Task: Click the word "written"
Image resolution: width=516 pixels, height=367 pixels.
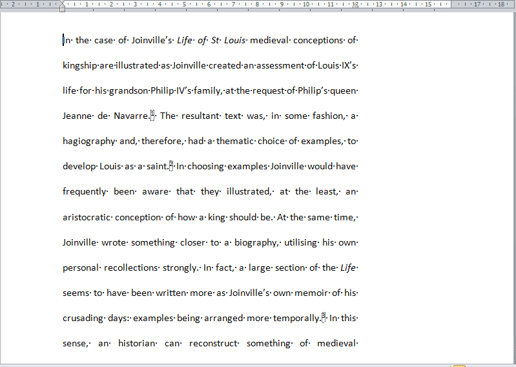Action: 171,293
